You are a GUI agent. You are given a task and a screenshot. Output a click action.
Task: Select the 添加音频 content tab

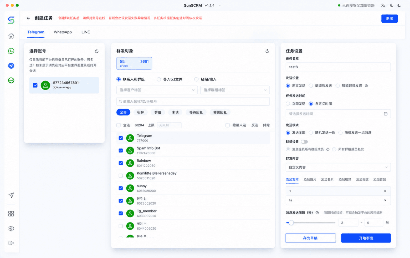pos(380,180)
